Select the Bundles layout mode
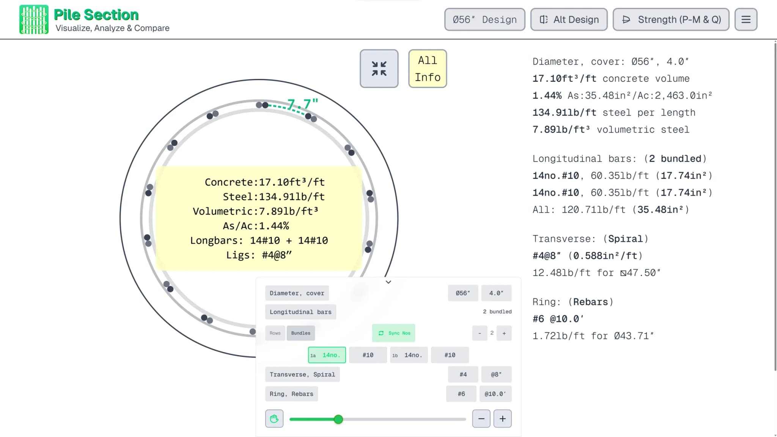This screenshot has height=437, width=777. [x=301, y=333]
